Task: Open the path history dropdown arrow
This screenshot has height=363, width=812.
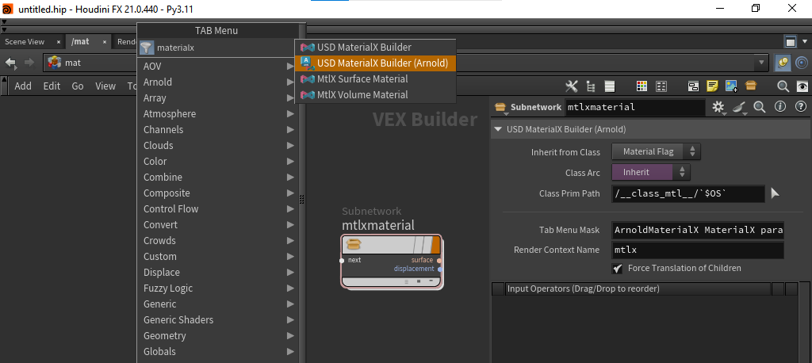Action: pyautogui.click(x=760, y=63)
